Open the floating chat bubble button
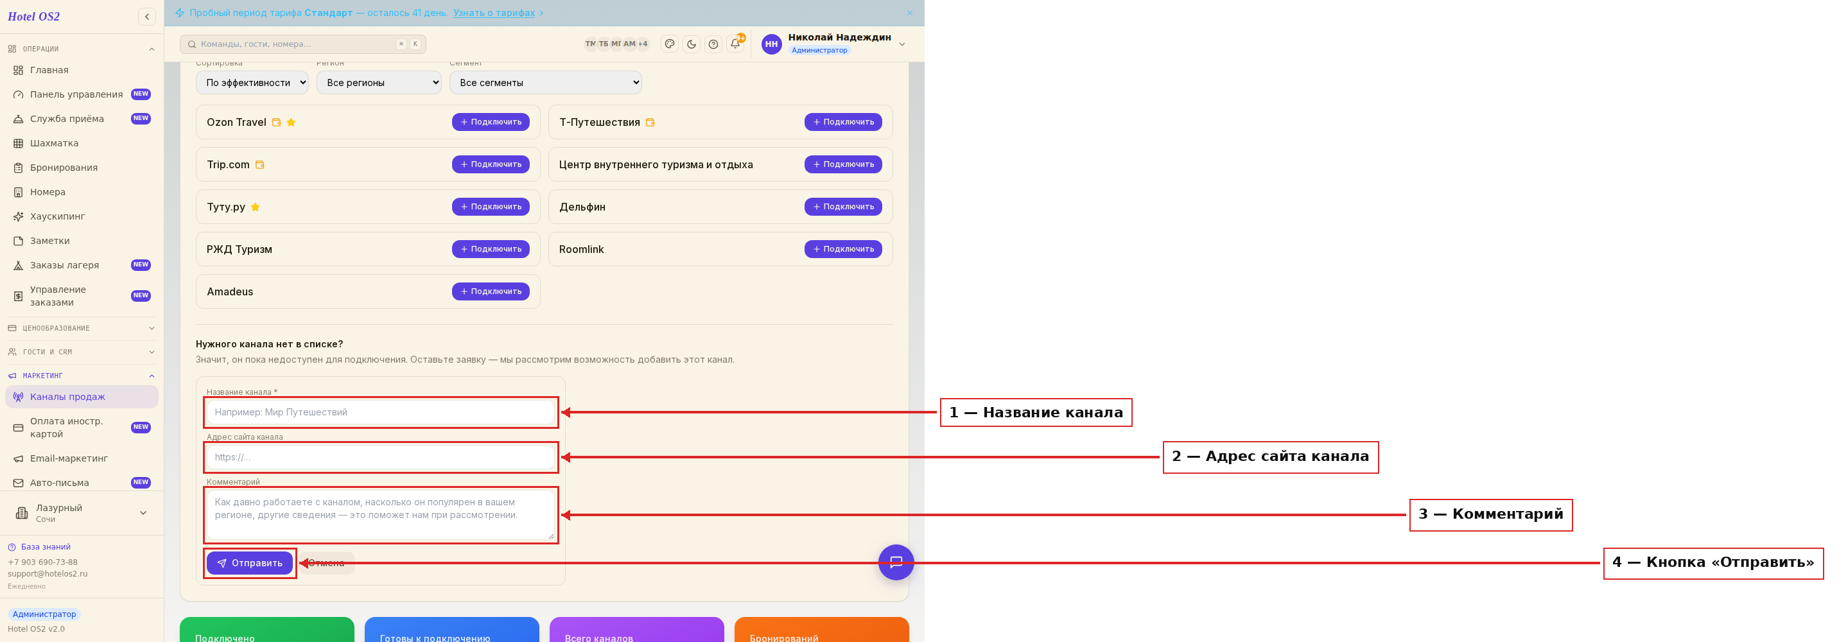Viewport: 1839px width, 642px height. coord(896,562)
